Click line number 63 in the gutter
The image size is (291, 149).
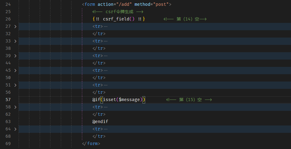tap(8, 122)
